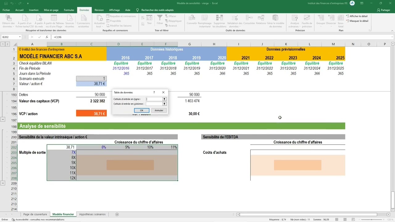
Task: Click OK in Table de données dialog
Action: (142, 110)
